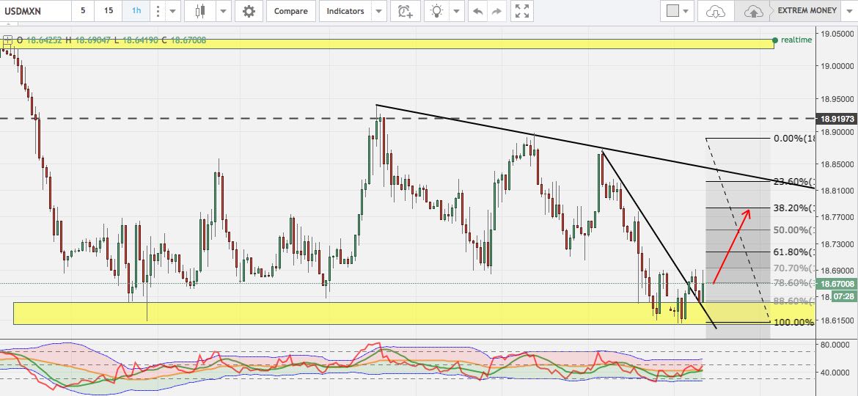Expand the Indicators dropdown arrow
The image size is (858, 396).
click(x=378, y=11)
